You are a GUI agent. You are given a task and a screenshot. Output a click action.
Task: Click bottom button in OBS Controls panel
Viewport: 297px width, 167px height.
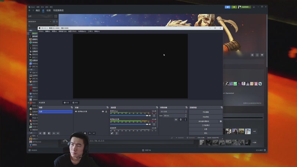coord(206,133)
